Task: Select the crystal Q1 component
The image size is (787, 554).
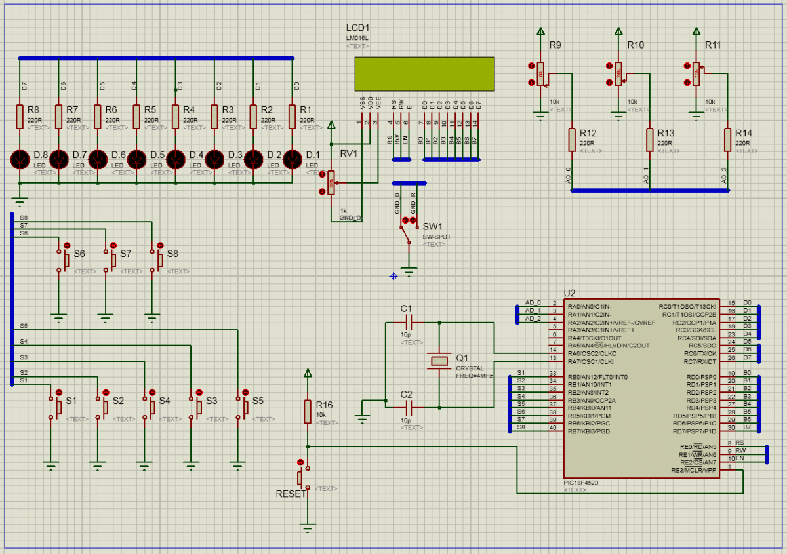Action: [x=439, y=360]
